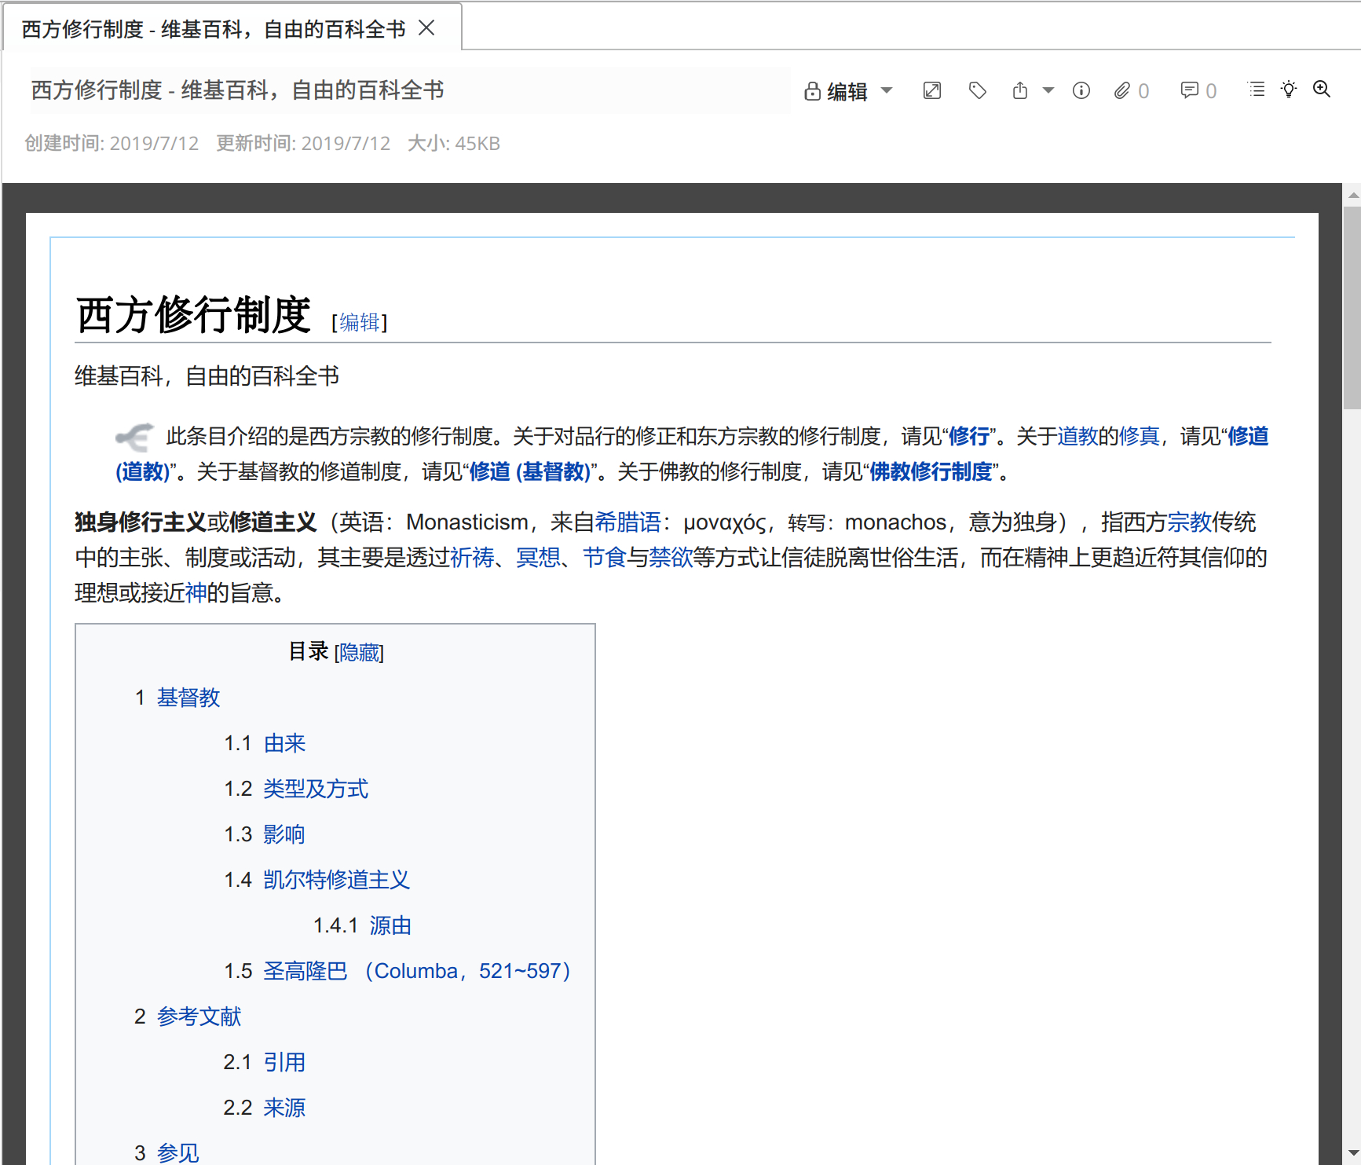Close the 西方修行制度 tab
This screenshot has height=1165, width=1361.
click(426, 28)
